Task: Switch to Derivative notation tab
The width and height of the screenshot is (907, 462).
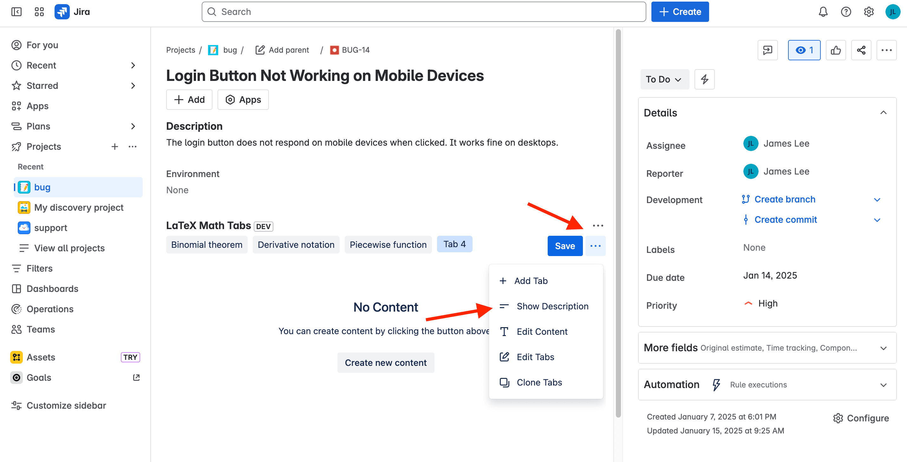Action: [296, 245]
